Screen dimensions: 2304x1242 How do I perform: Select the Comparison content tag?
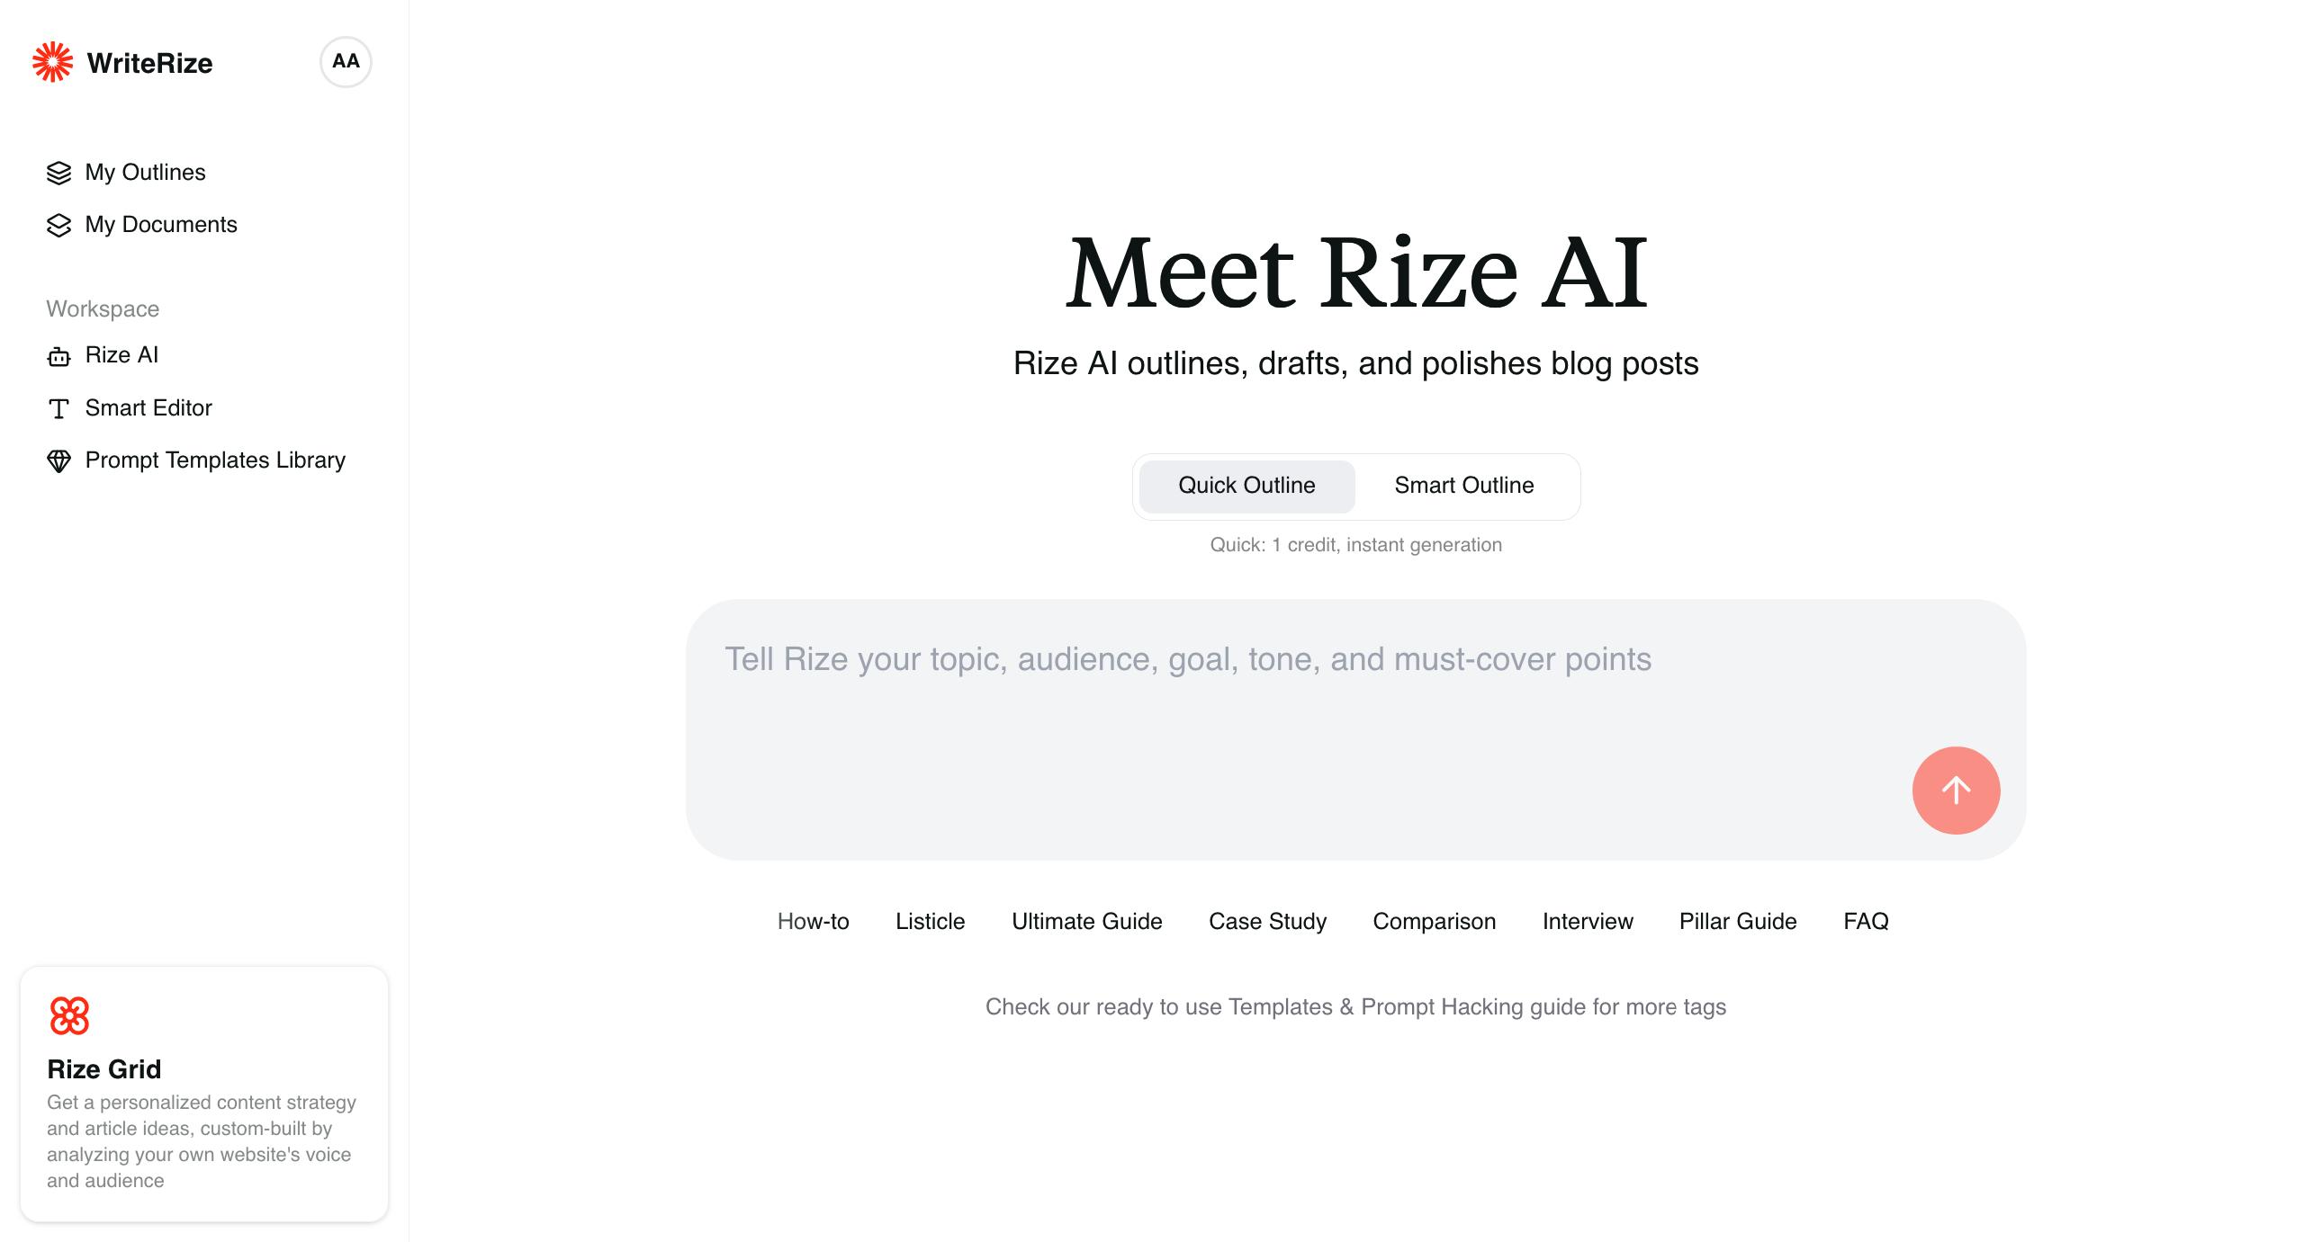[x=1434, y=921]
